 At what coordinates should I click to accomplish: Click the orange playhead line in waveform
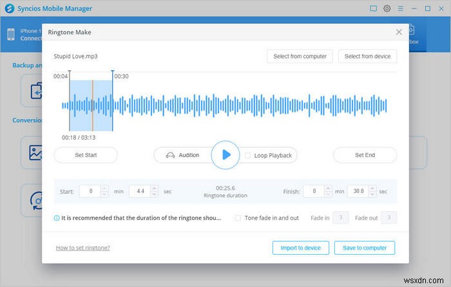point(92,106)
